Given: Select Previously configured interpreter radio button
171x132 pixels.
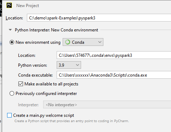Looking at the screenshot, I should click(12, 94).
